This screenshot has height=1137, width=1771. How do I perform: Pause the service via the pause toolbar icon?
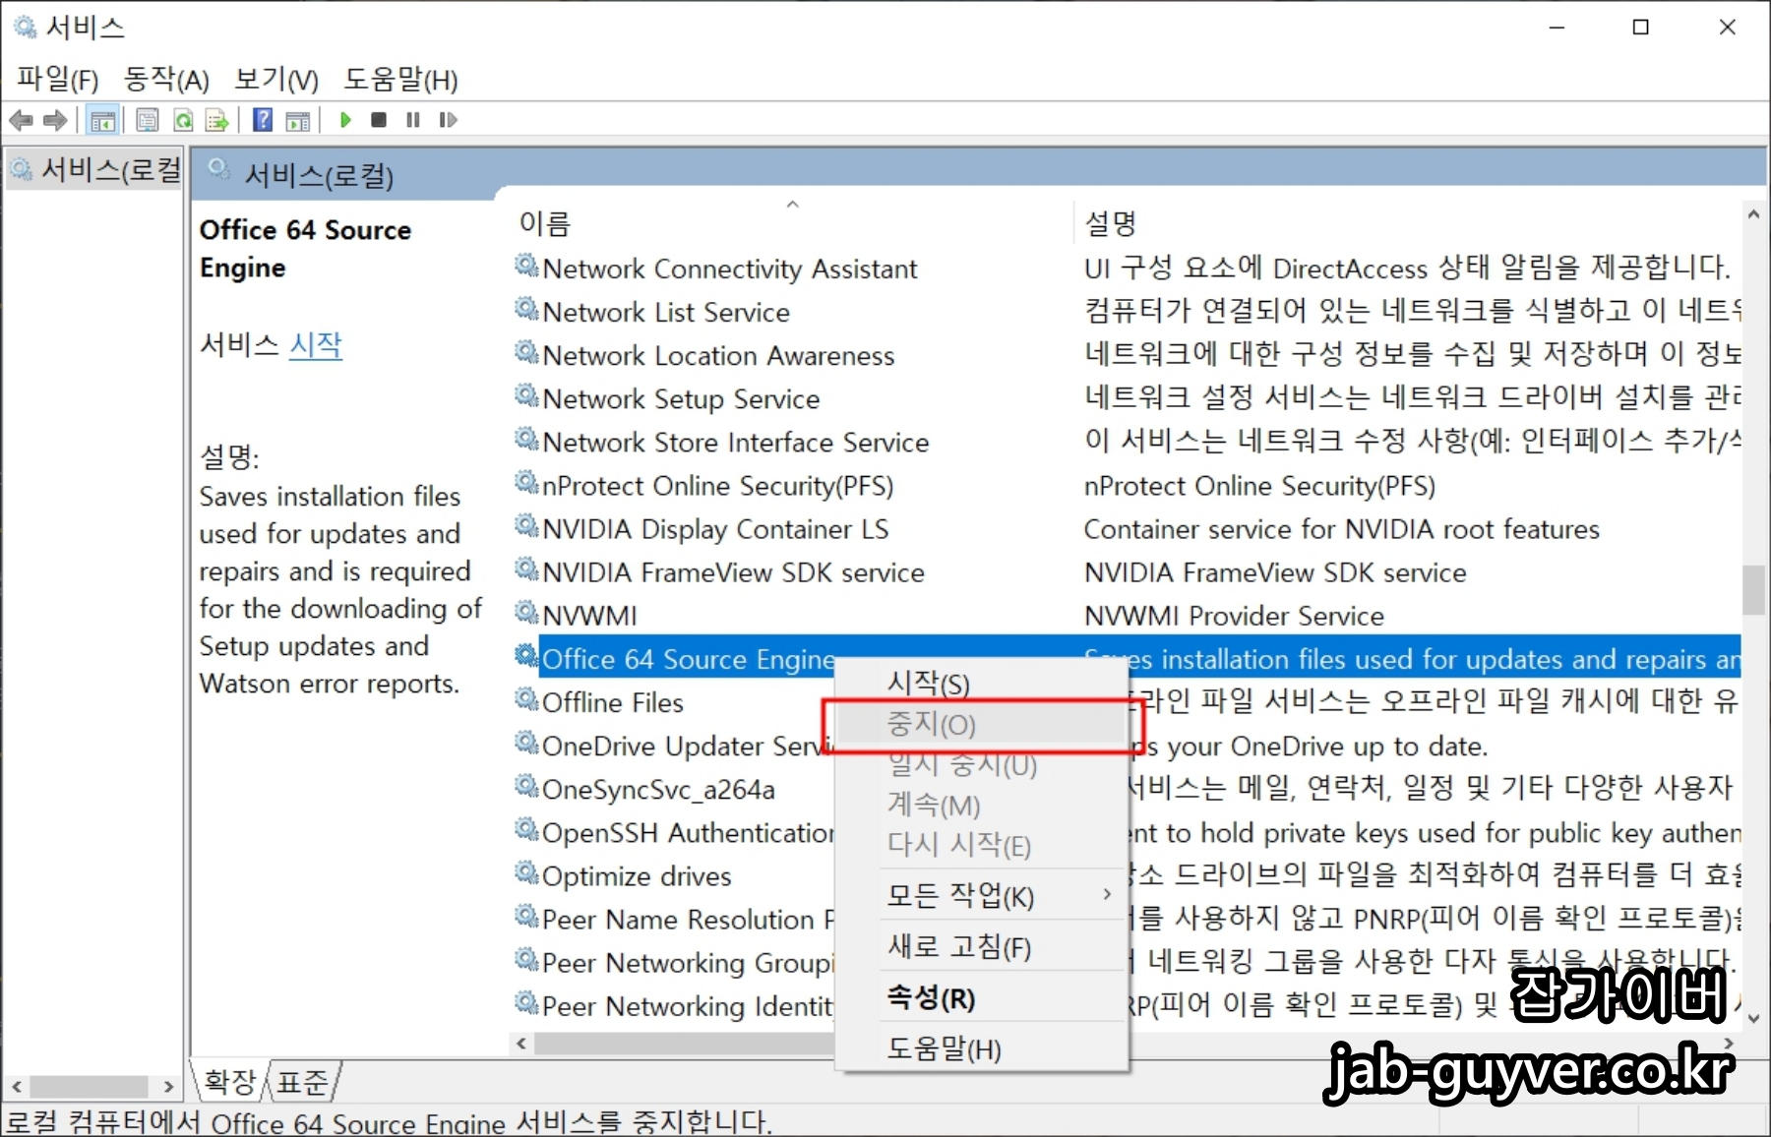click(412, 120)
